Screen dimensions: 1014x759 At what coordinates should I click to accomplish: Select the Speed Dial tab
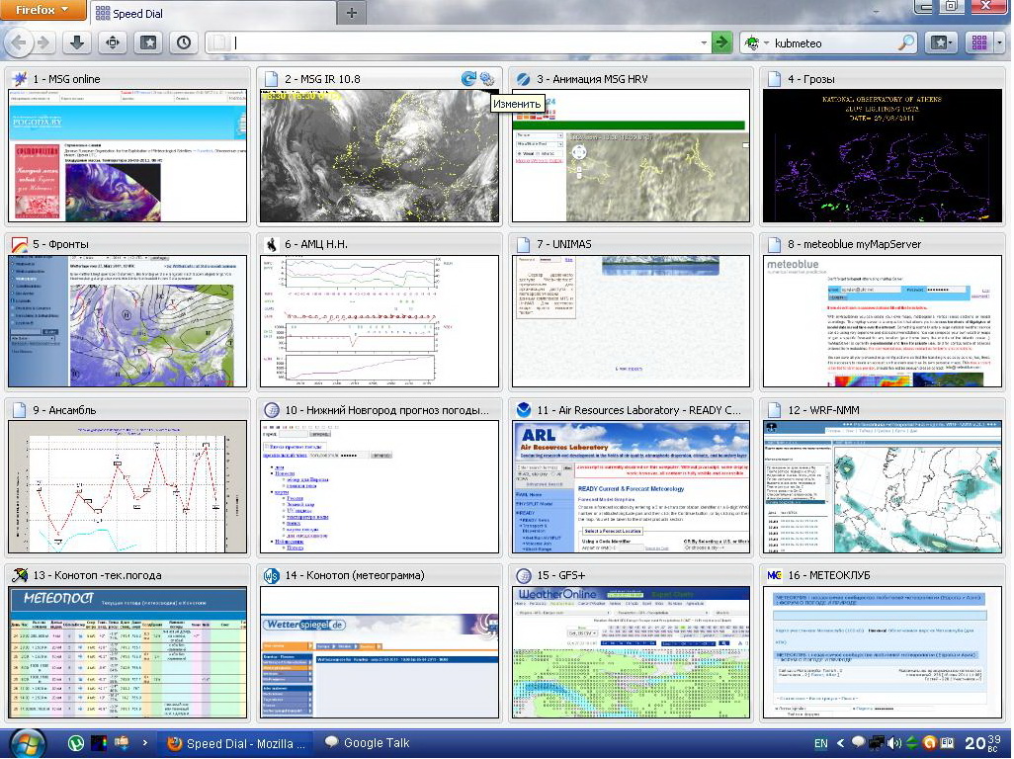[212, 13]
